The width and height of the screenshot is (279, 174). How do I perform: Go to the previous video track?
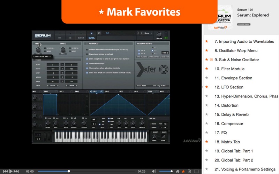tap(6, 171)
